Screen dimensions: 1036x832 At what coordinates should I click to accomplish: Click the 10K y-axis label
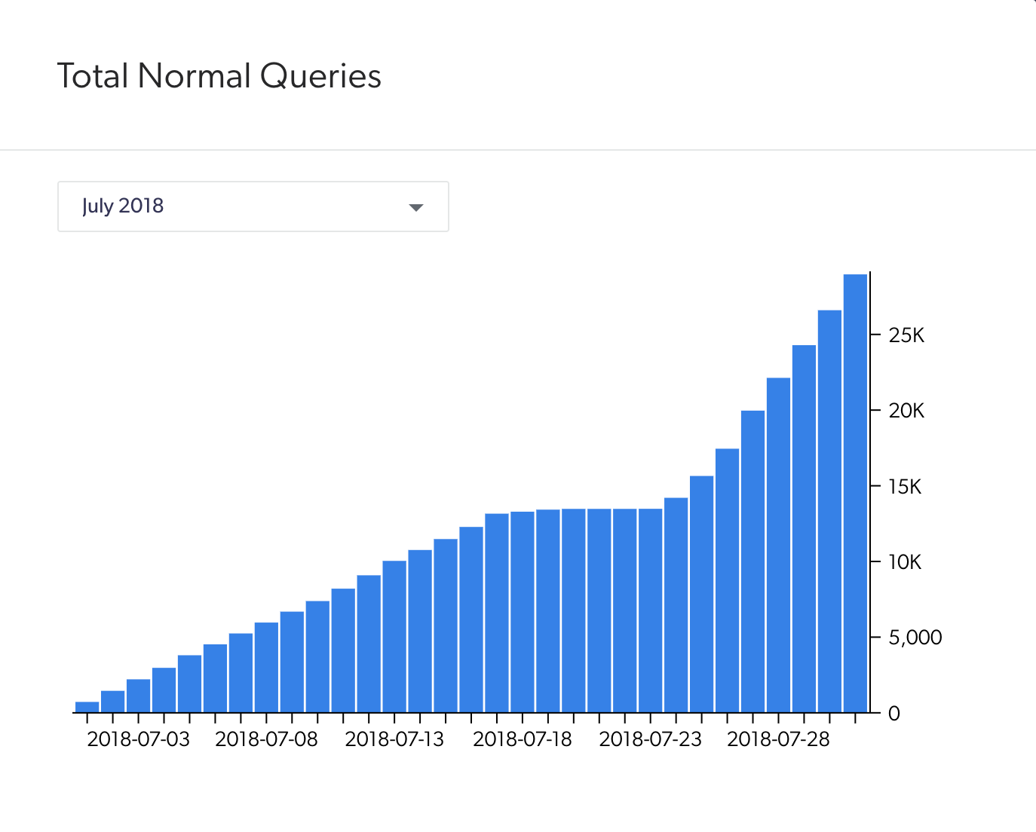coord(905,562)
